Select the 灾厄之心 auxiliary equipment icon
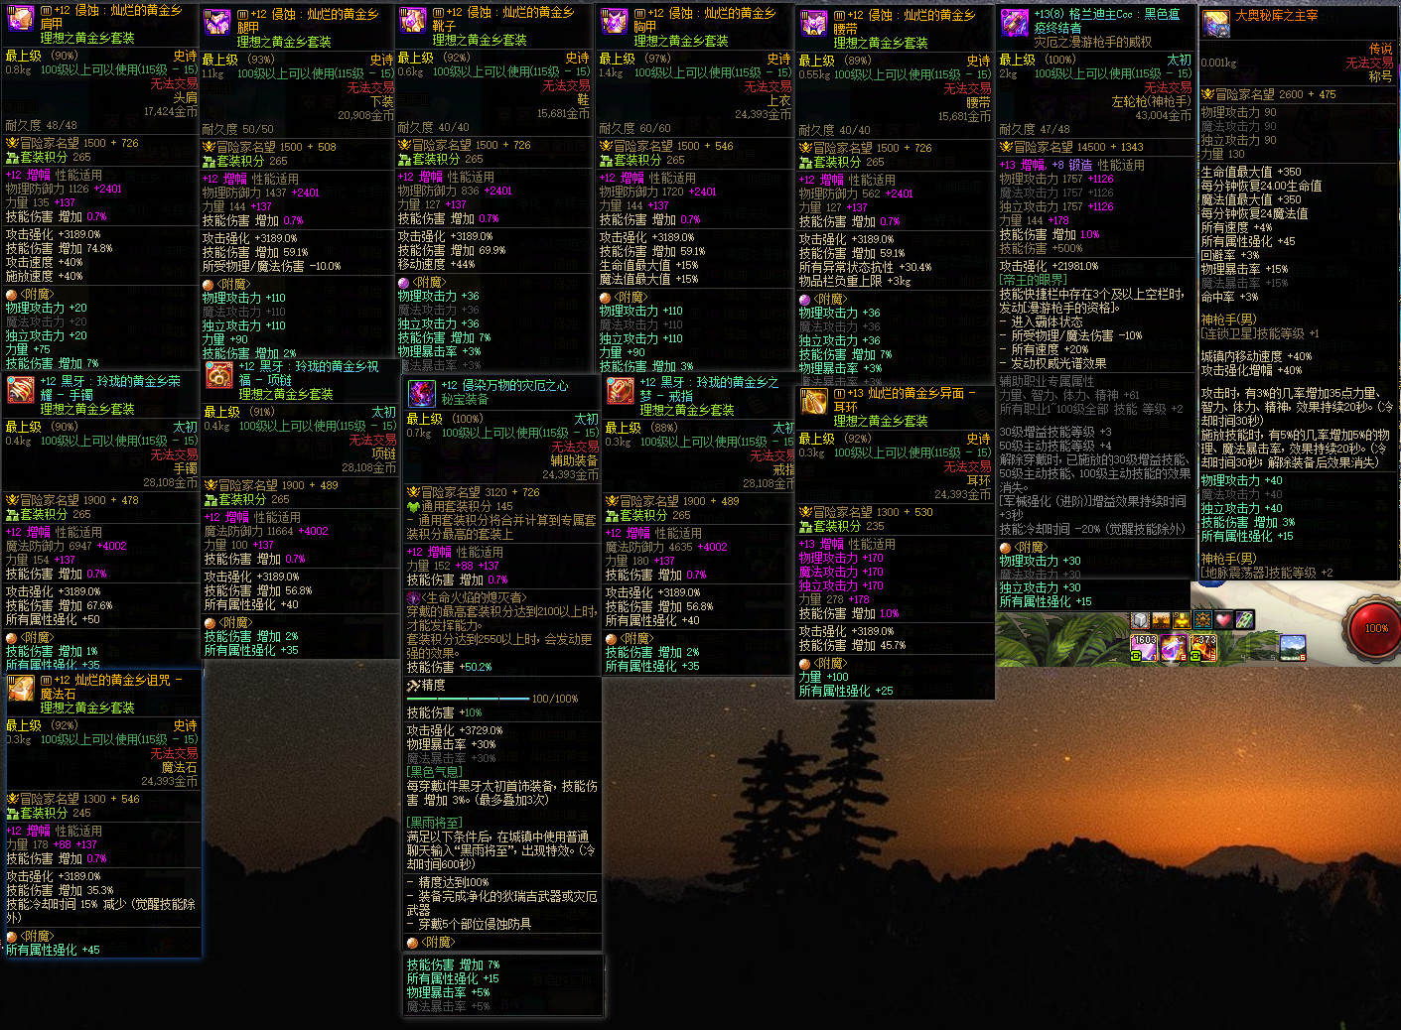The width and height of the screenshot is (1401, 1030). pyautogui.click(x=422, y=393)
